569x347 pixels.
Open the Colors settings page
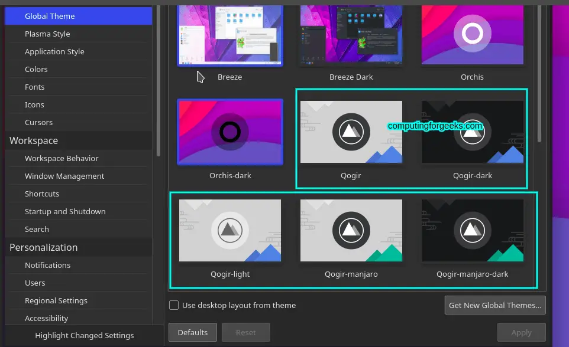click(79, 69)
